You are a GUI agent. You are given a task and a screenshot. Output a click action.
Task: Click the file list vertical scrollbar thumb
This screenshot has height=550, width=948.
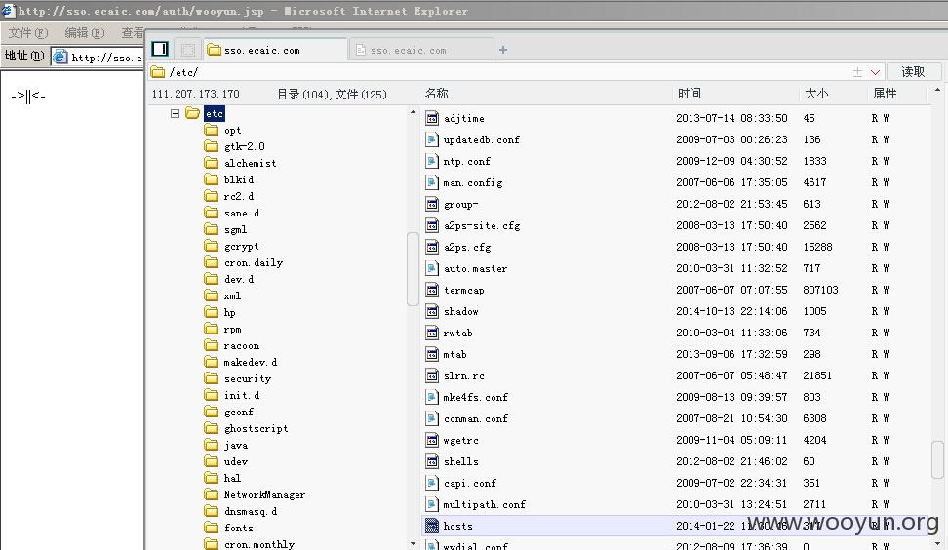(937, 460)
